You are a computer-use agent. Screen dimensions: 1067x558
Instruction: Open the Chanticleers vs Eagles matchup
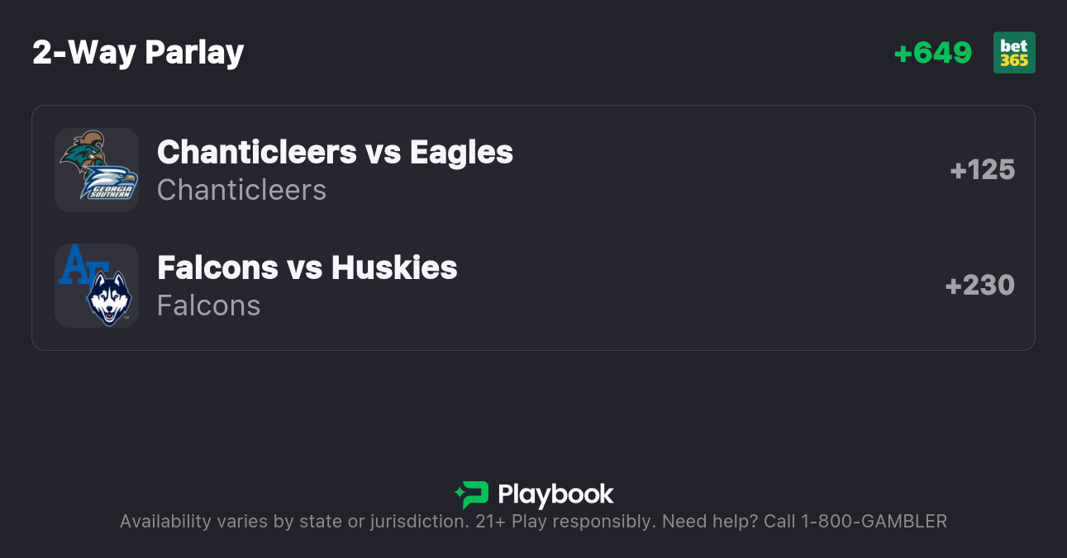pyautogui.click(x=335, y=152)
